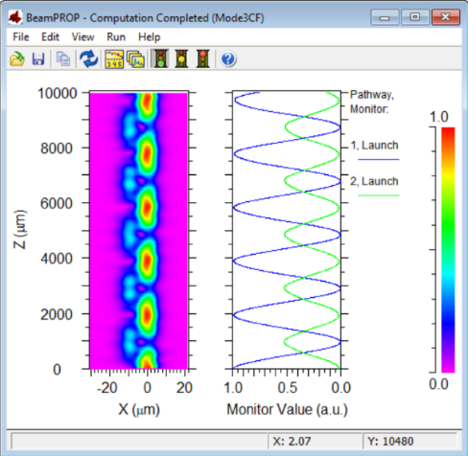
Task: Open the View menu
Action: tap(82, 37)
